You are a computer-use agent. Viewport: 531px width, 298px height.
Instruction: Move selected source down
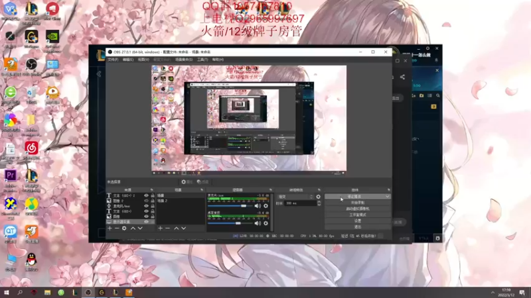[x=140, y=228]
